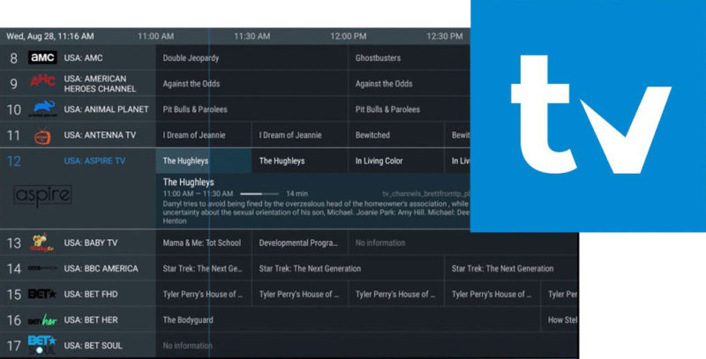Open the 11:00 AM Pit Bulls & Parolees
Screen dimensions: 706x359
tap(252, 108)
